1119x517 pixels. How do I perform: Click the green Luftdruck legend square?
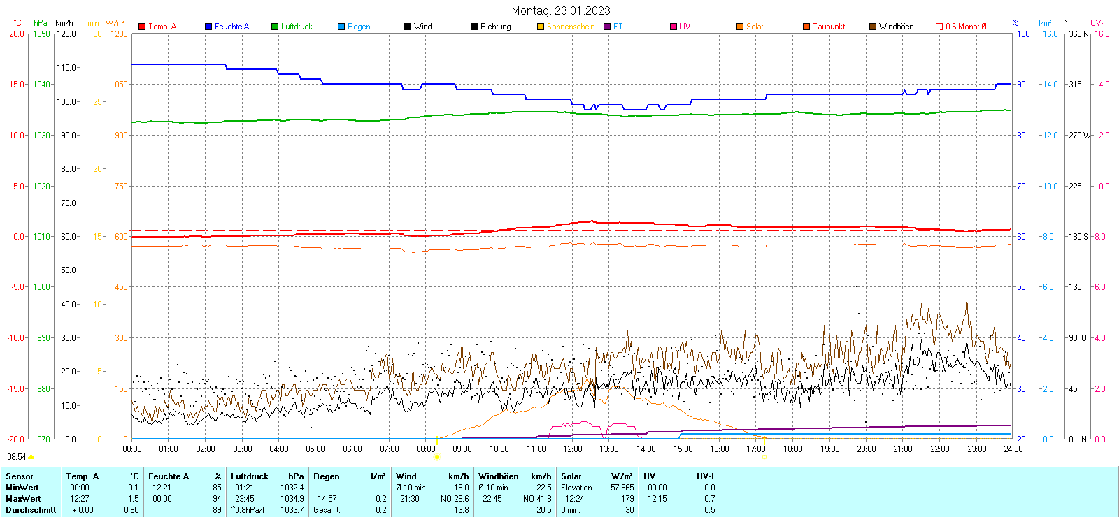(x=275, y=27)
